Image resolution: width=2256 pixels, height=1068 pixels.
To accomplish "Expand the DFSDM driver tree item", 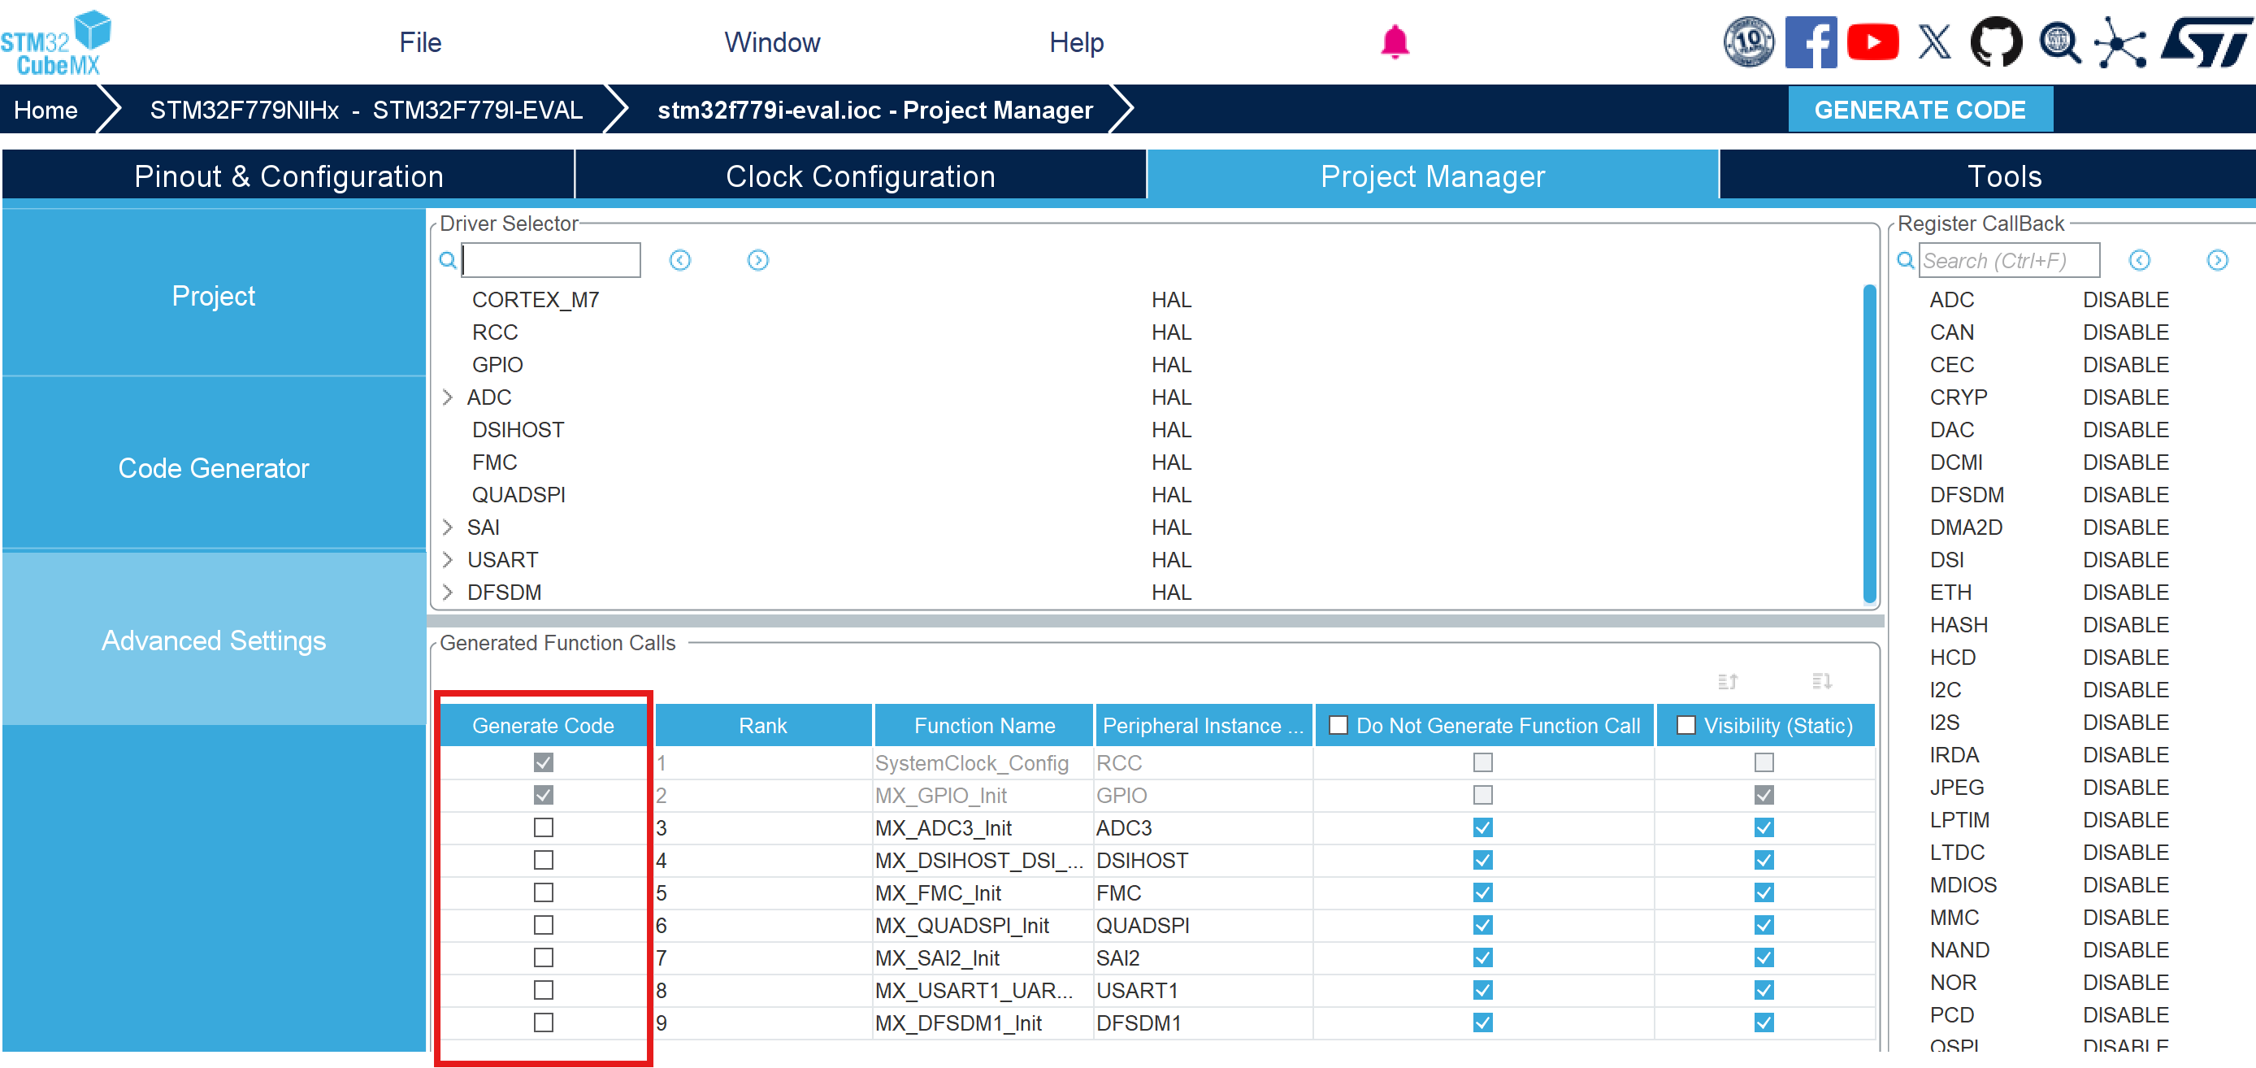I will (448, 593).
